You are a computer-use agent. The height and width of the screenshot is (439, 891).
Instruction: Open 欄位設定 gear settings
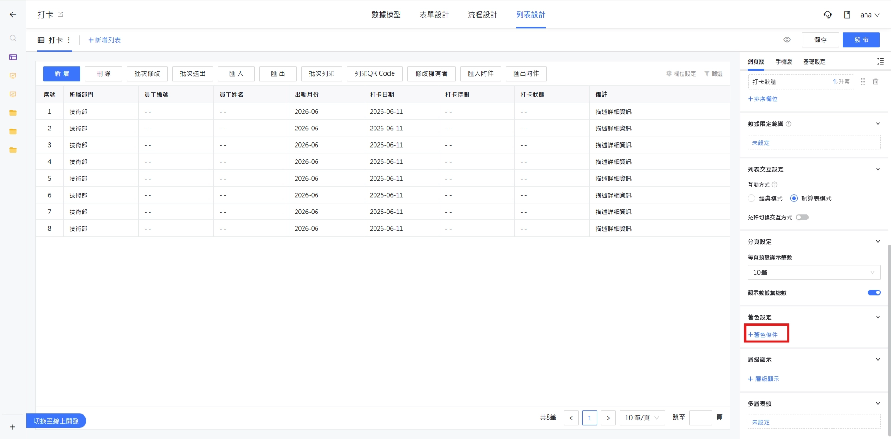(x=681, y=73)
